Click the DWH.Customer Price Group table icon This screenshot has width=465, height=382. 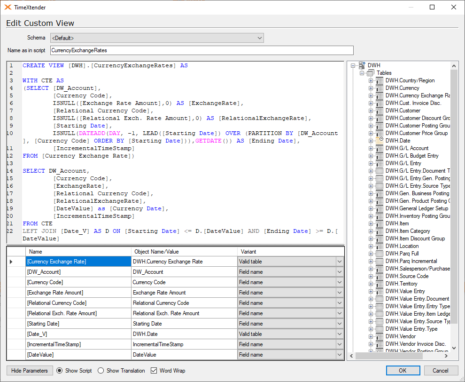(x=380, y=133)
